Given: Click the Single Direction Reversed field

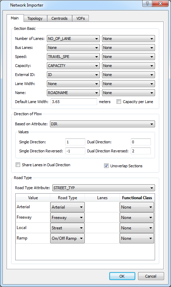Looking at the screenshot, I should tap(75, 151).
